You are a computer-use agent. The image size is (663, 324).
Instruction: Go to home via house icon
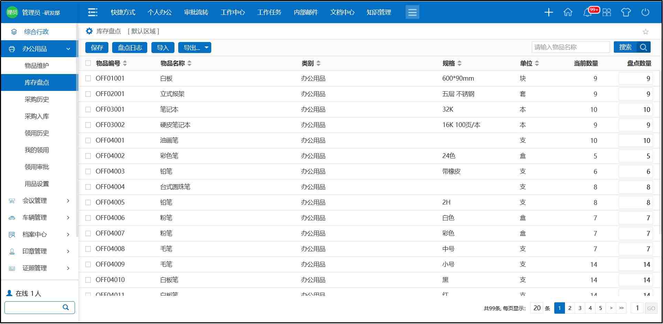click(x=568, y=12)
